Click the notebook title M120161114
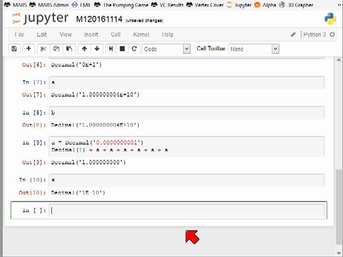Viewport: 343px width, 257px height. (x=99, y=19)
